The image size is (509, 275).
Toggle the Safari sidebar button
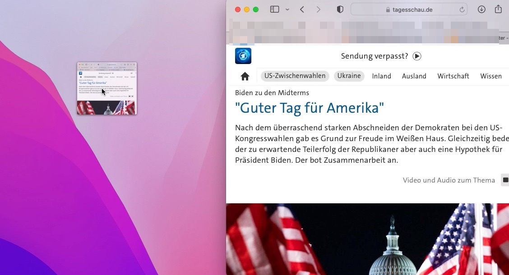[275, 9]
